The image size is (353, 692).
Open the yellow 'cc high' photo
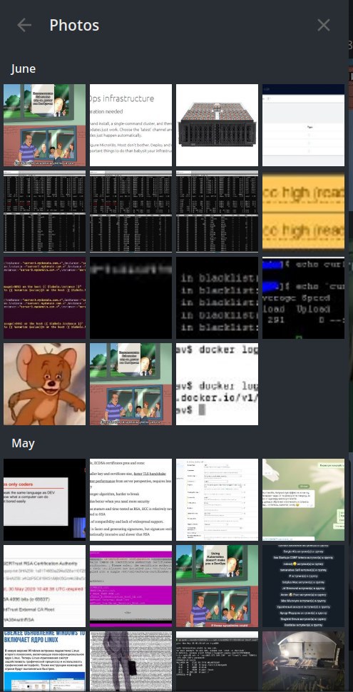tap(304, 212)
